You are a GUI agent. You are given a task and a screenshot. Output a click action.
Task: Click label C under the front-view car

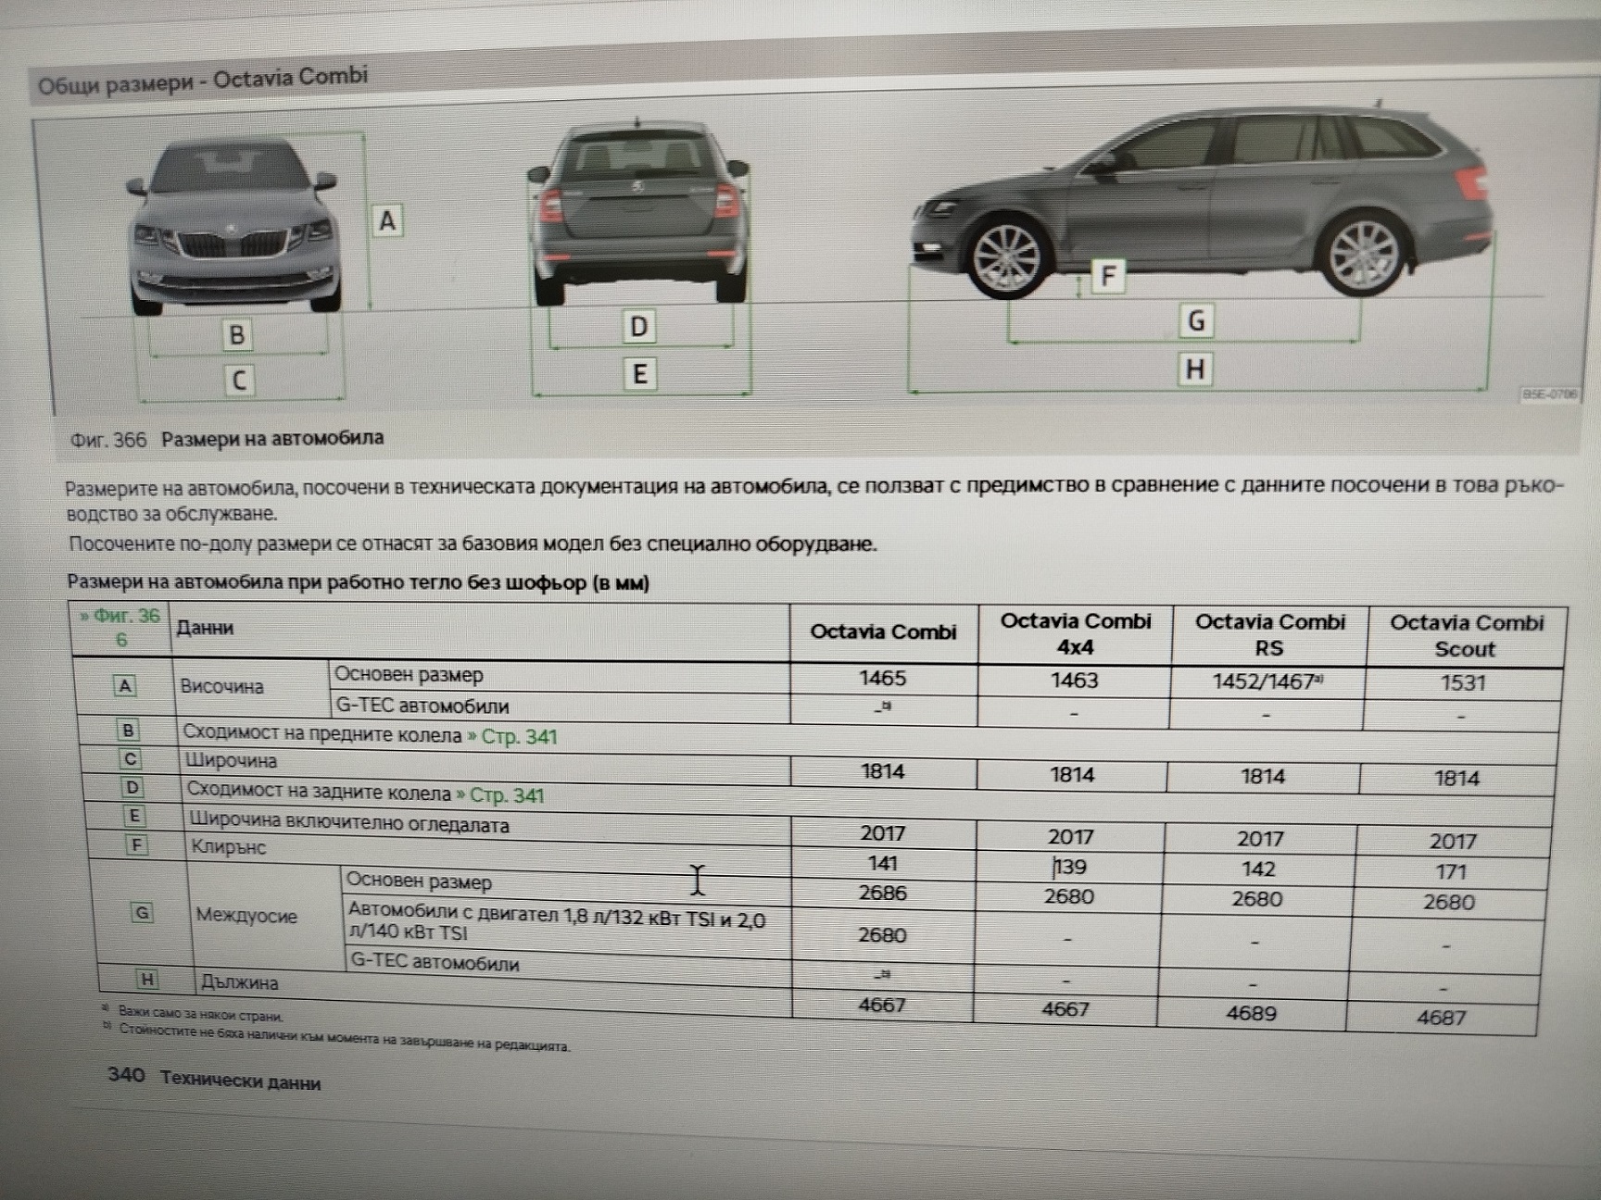[x=238, y=380]
